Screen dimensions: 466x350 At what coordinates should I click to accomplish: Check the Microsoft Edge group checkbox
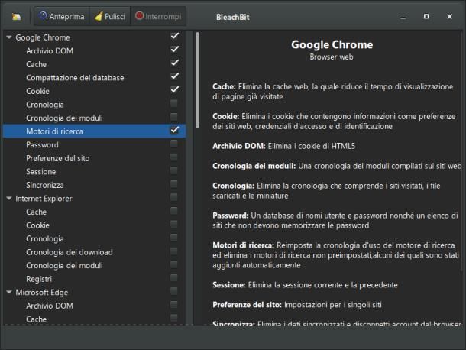coord(174,291)
